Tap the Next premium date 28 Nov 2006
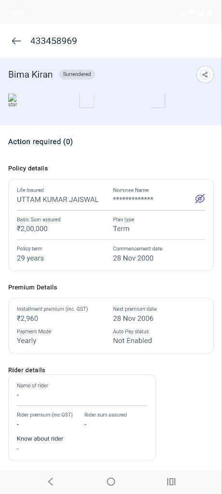This screenshot has height=494, width=222. (x=133, y=318)
